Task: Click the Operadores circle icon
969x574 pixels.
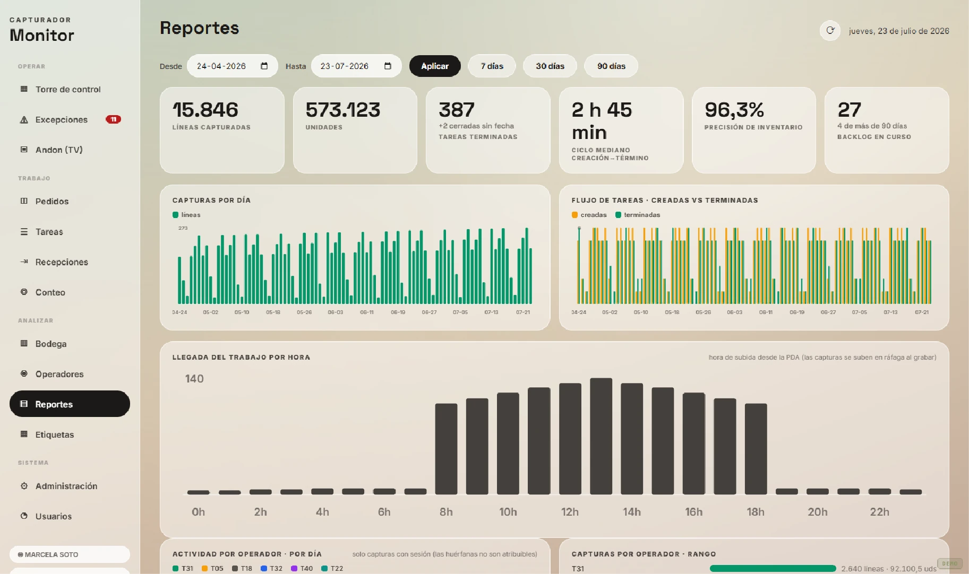Action: (24, 373)
